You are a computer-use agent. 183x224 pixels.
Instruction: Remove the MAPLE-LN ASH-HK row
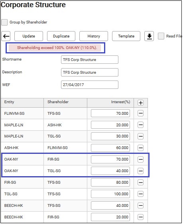[141, 125]
